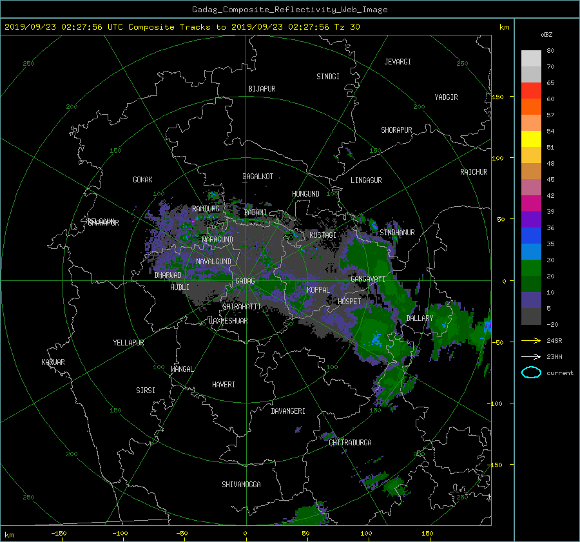Select the yellow 54 dBZ color swatch

pos(531,139)
